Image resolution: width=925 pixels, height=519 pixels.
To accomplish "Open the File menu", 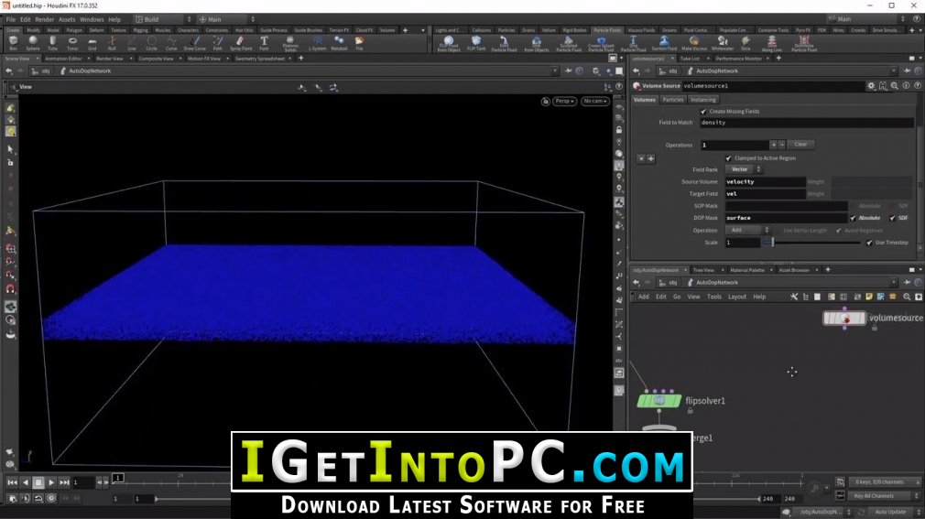I will pyautogui.click(x=11, y=19).
